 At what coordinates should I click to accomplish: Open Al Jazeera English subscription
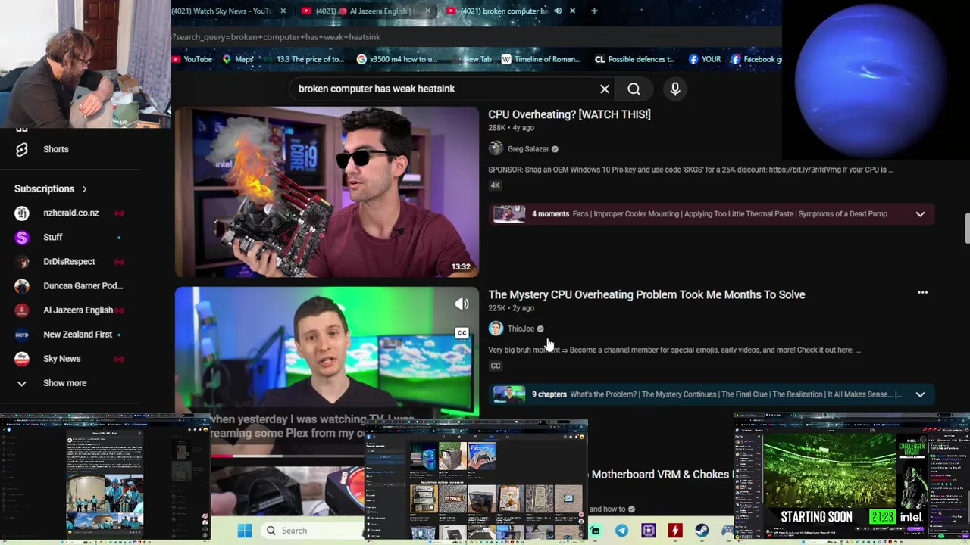coord(77,310)
